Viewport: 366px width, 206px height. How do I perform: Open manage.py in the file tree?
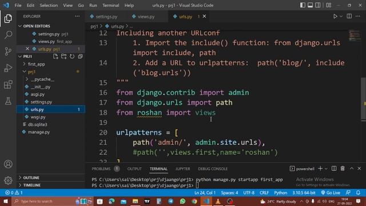(x=51, y=132)
